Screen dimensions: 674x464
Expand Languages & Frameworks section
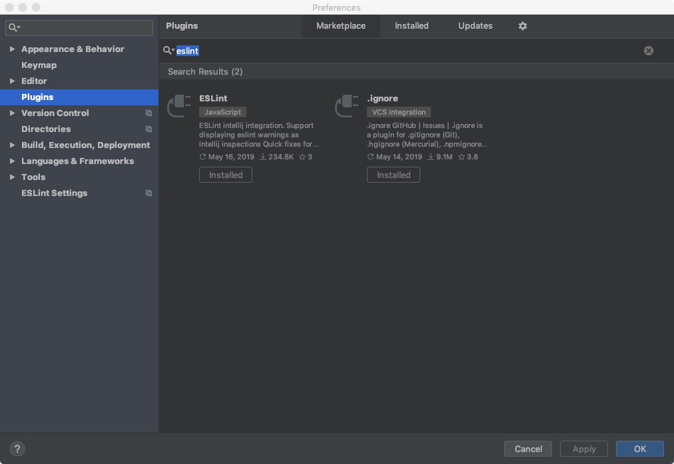point(12,161)
